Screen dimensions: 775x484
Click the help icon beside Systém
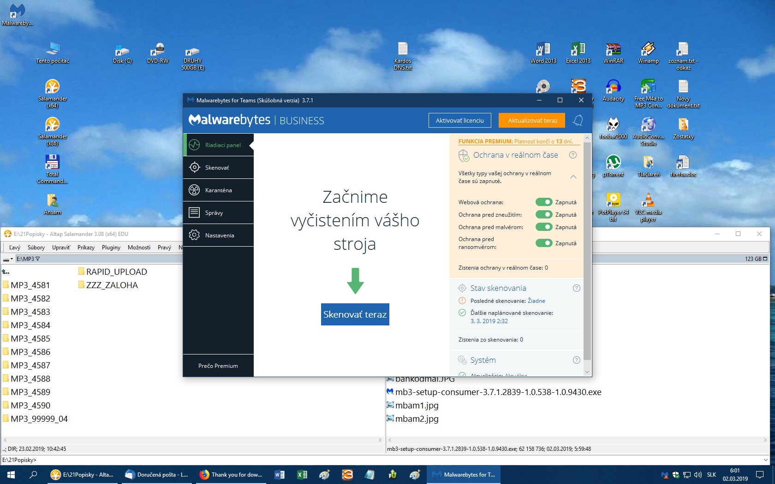576,360
